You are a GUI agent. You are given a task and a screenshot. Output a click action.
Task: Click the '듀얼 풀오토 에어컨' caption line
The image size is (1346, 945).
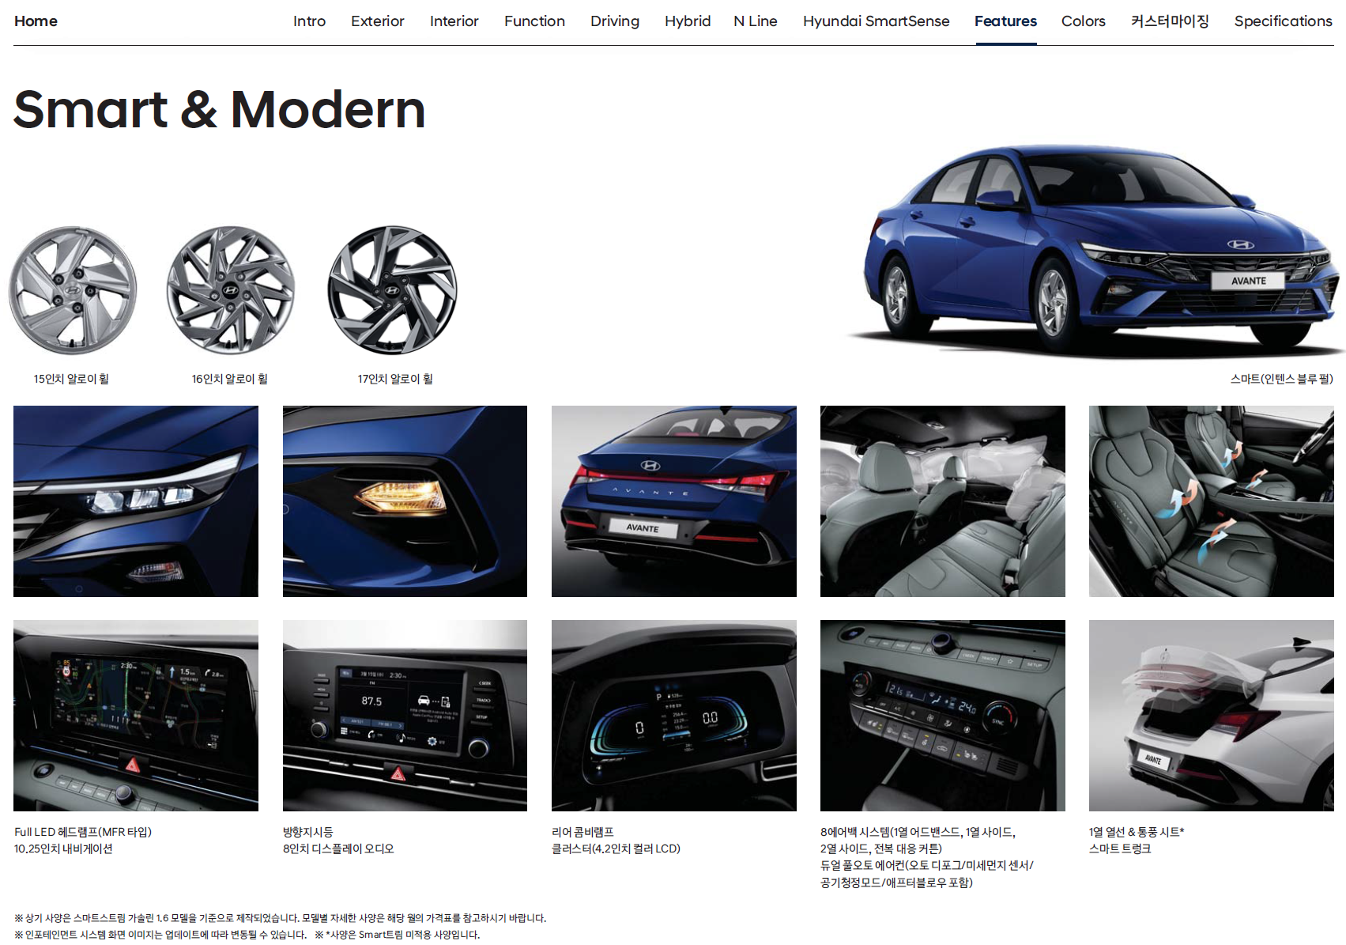pyautogui.click(x=927, y=865)
